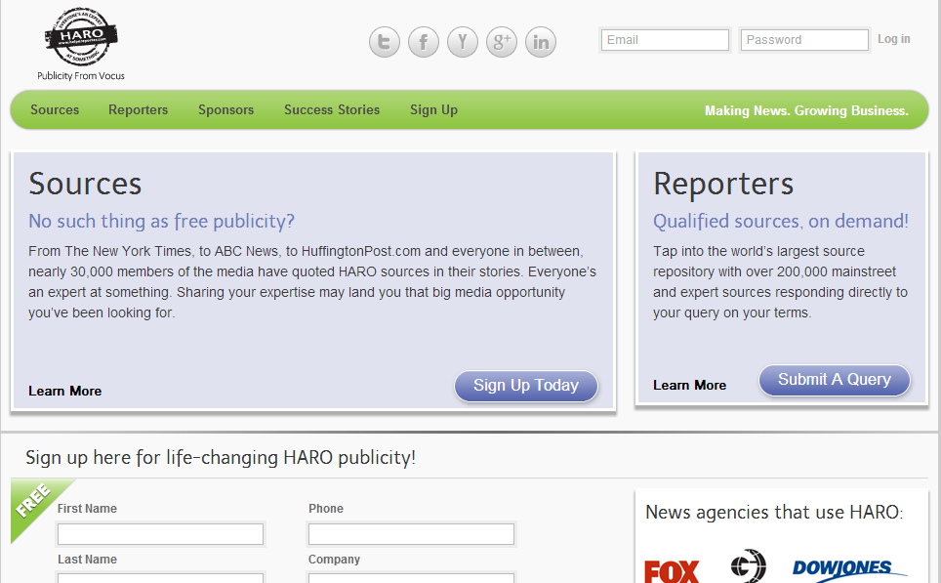Screen dimensions: 941x583
Task: Open the Sources menu item
Action: coord(55,110)
